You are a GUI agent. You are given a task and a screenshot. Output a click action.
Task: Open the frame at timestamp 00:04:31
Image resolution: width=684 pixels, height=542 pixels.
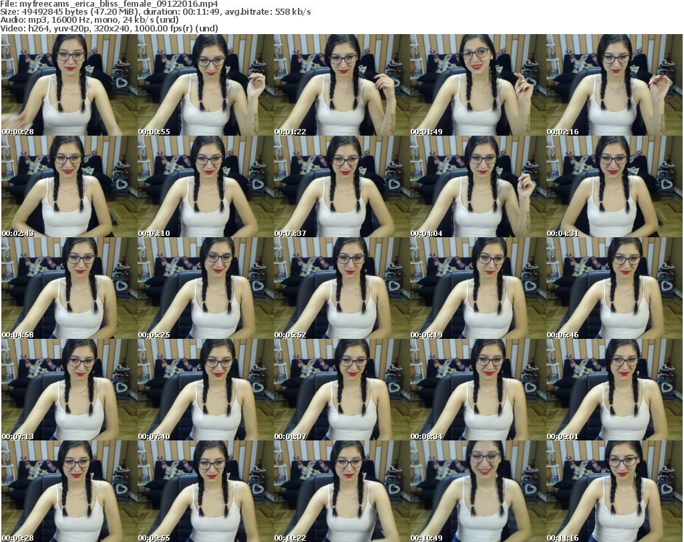click(615, 186)
